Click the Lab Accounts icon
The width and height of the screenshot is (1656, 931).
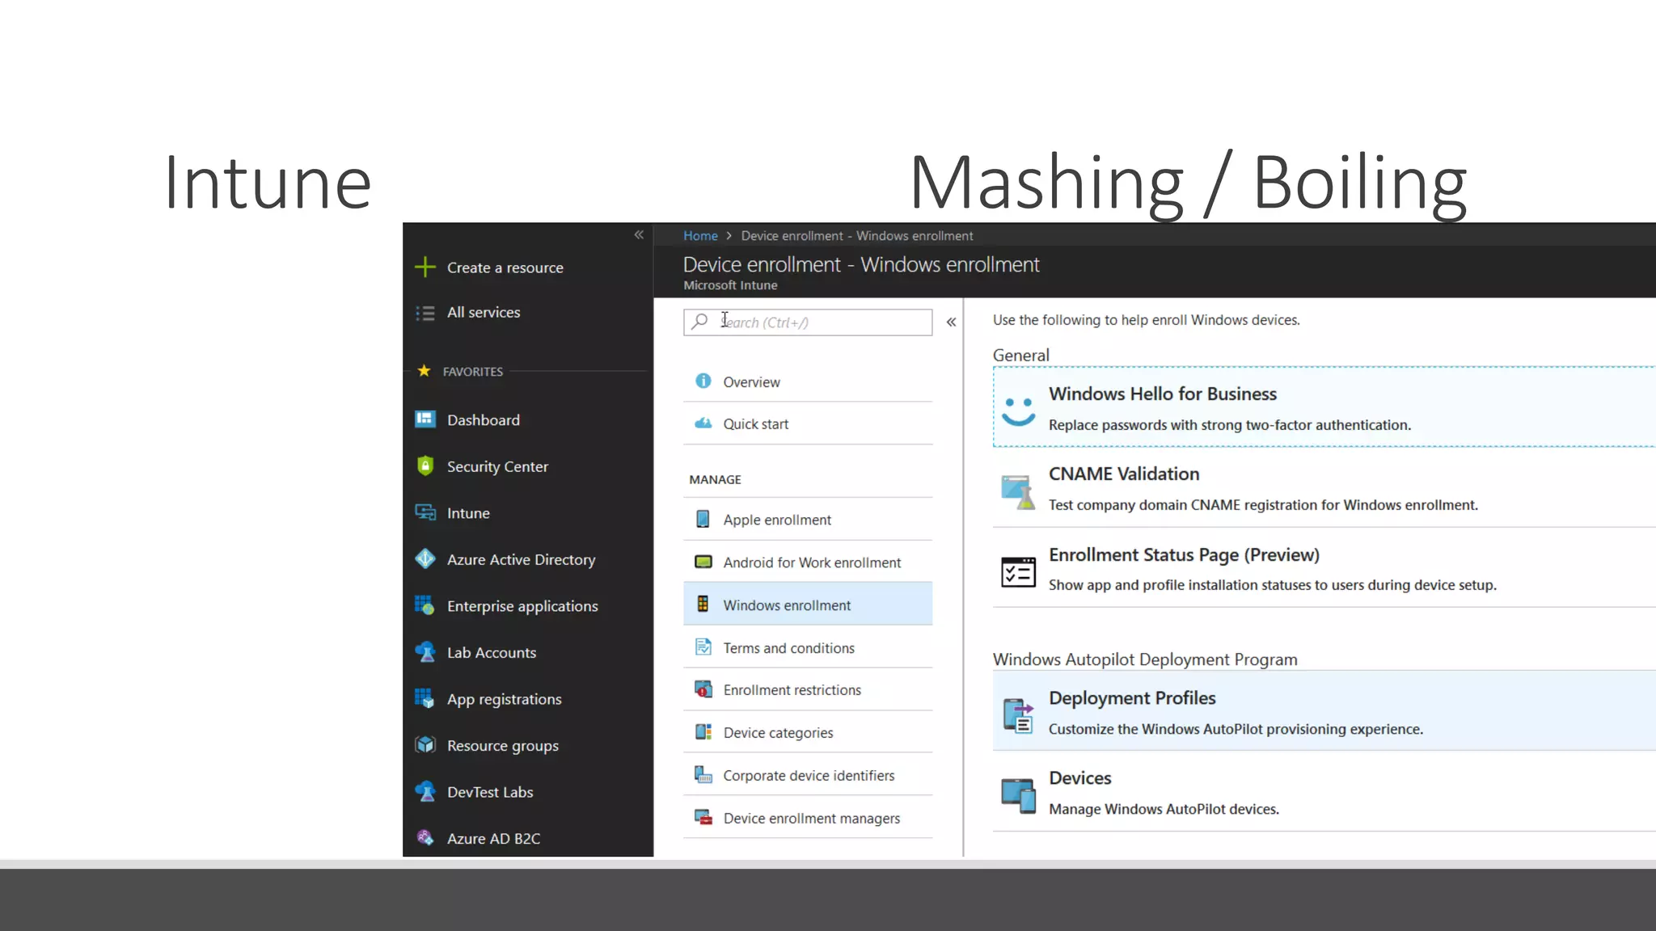pyautogui.click(x=425, y=652)
